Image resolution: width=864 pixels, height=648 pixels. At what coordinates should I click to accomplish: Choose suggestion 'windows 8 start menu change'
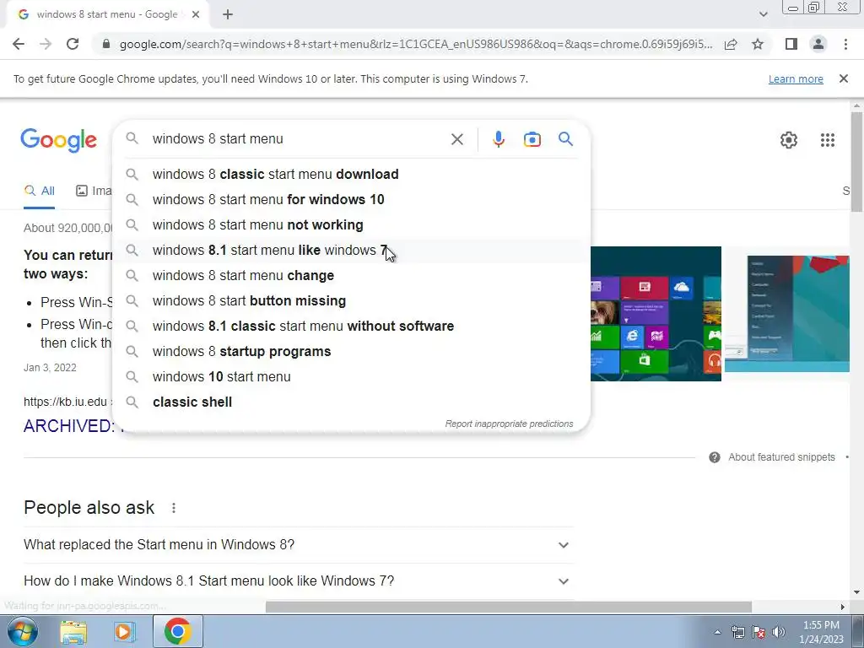[352, 276]
